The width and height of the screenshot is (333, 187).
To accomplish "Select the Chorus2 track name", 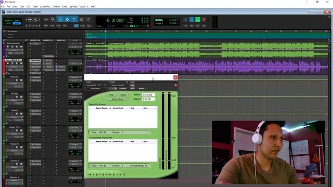I will click(x=15, y=161).
